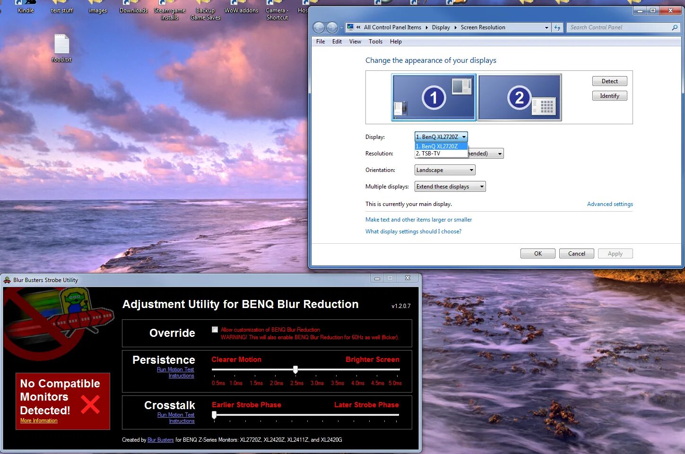Open Multiple displays Extend these displays dropdown

[x=450, y=187]
